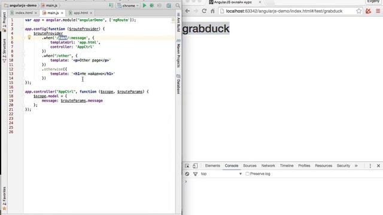
Task: Toggle DevTools device mode icon
Action: tap(195, 166)
